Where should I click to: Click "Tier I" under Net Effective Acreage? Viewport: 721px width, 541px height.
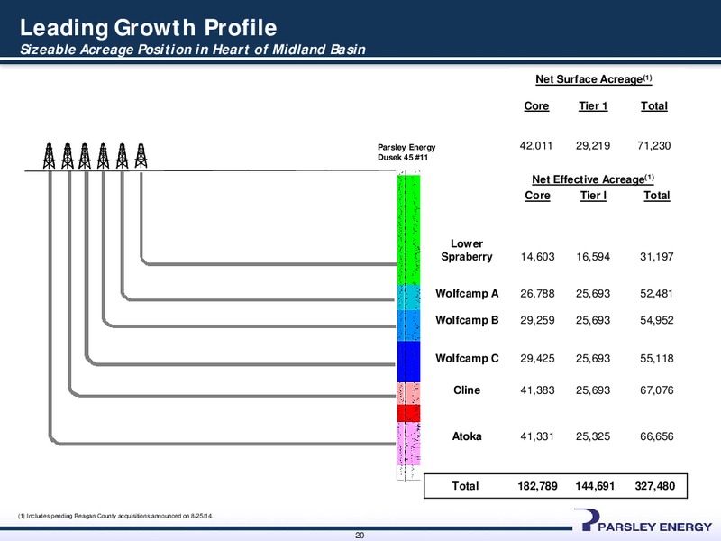pos(593,196)
